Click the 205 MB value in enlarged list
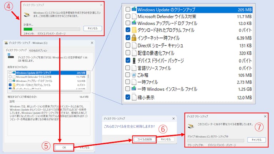The width and height of the screenshot is (274, 154). (245, 10)
